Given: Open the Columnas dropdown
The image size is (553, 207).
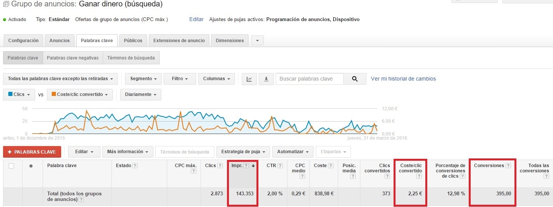Looking at the screenshot, I should coord(216,79).
